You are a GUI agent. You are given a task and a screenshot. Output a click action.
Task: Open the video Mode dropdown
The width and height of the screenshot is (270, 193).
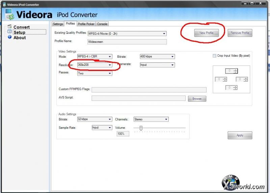point(95,56)
